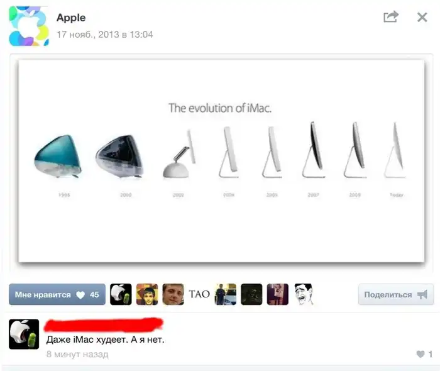Screen dimensions: 440x371
Task: Open the blond man liker avatar
Action: pos(173,294)
